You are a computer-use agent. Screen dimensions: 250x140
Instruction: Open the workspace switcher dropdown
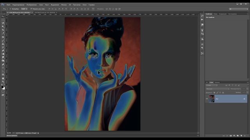point(239,9)
